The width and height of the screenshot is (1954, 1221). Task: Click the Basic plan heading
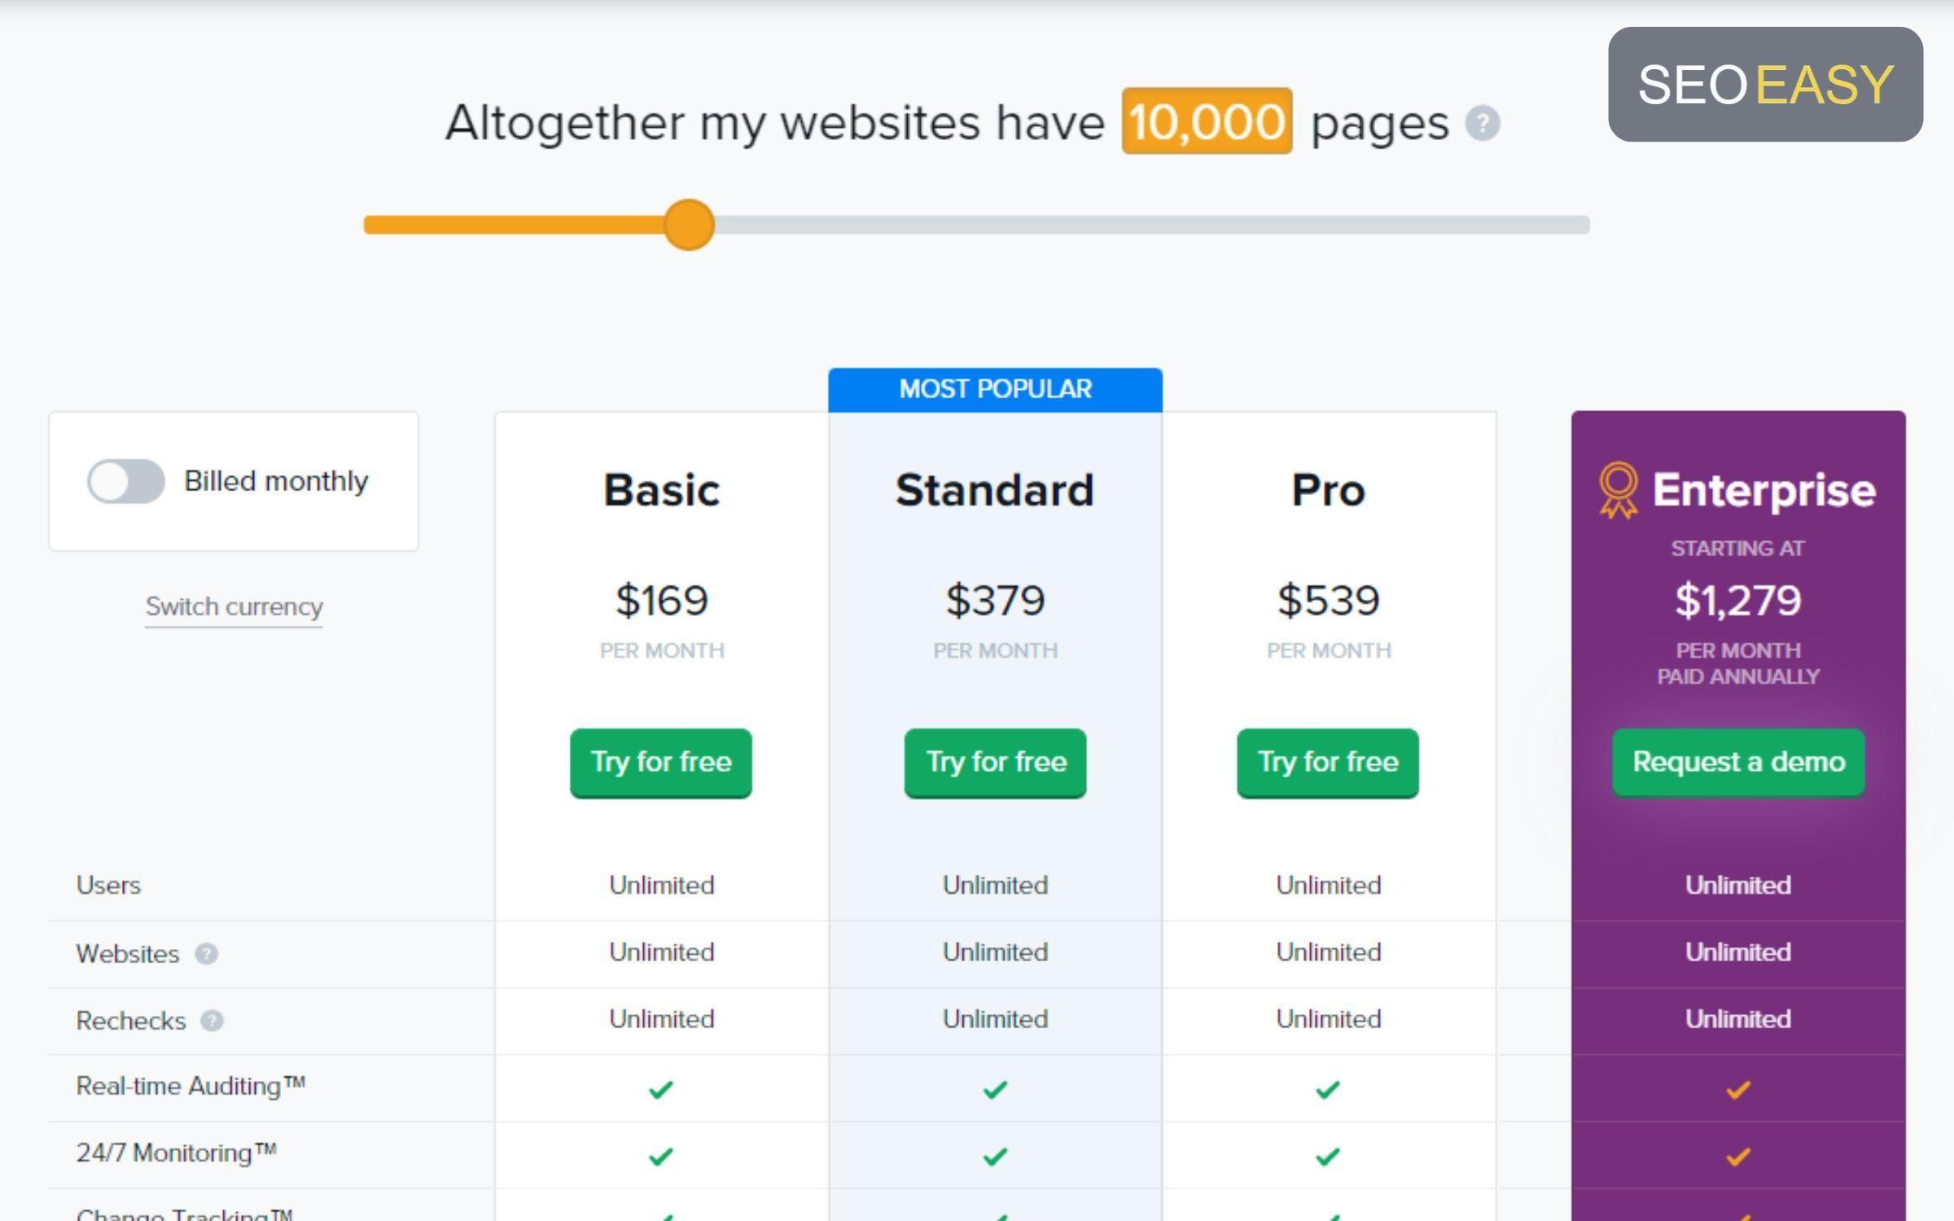661,490
